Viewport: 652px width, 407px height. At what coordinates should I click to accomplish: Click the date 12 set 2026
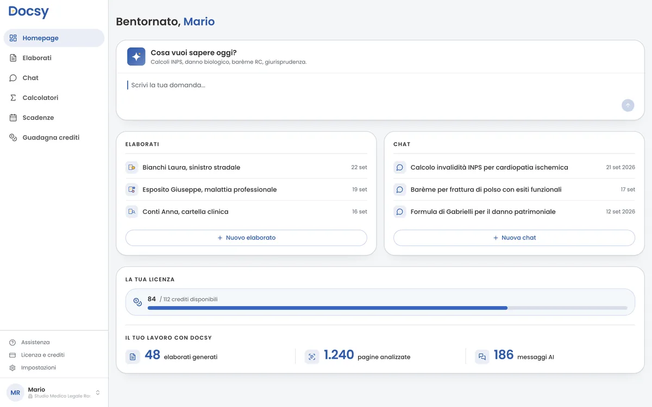(620, 212)
